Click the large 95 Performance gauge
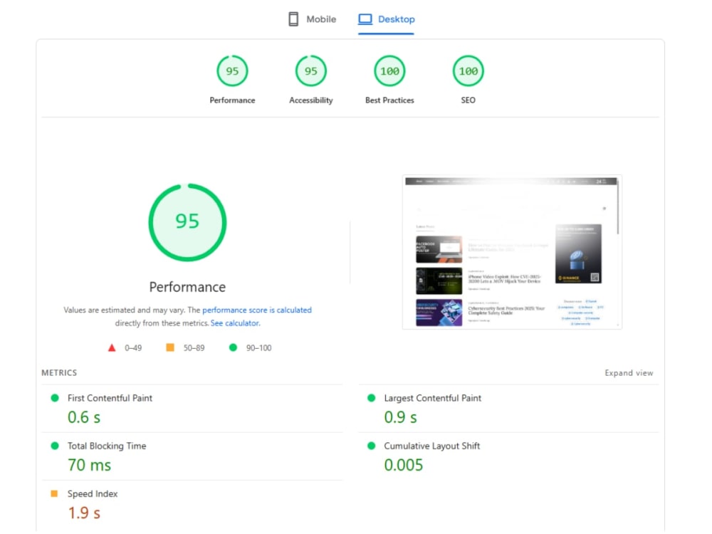Image resolution: width=712 pixels, height=534 pixels. coord(187,222)
